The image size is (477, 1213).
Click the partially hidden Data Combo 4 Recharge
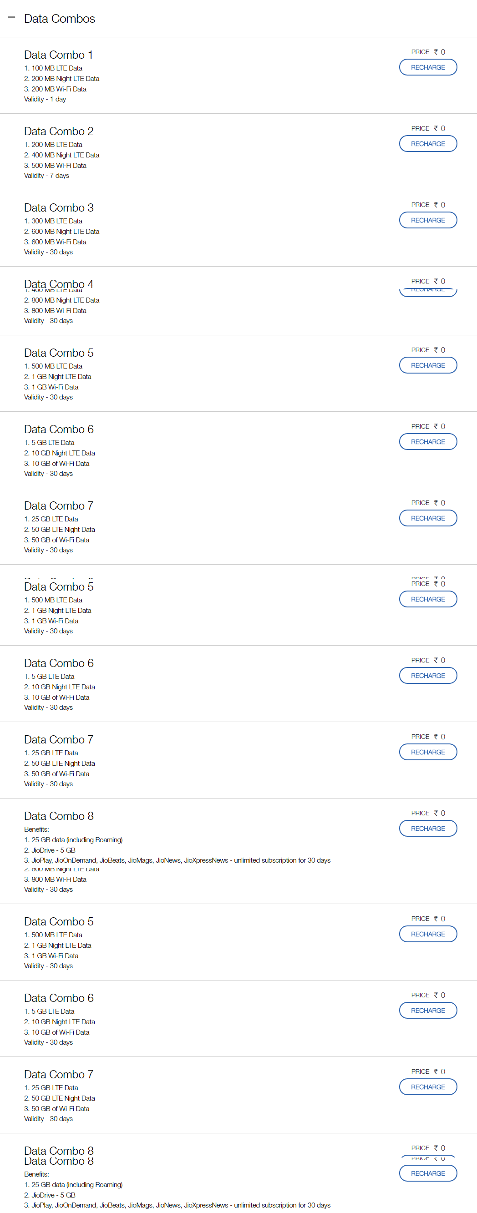[x=427, y=292]
